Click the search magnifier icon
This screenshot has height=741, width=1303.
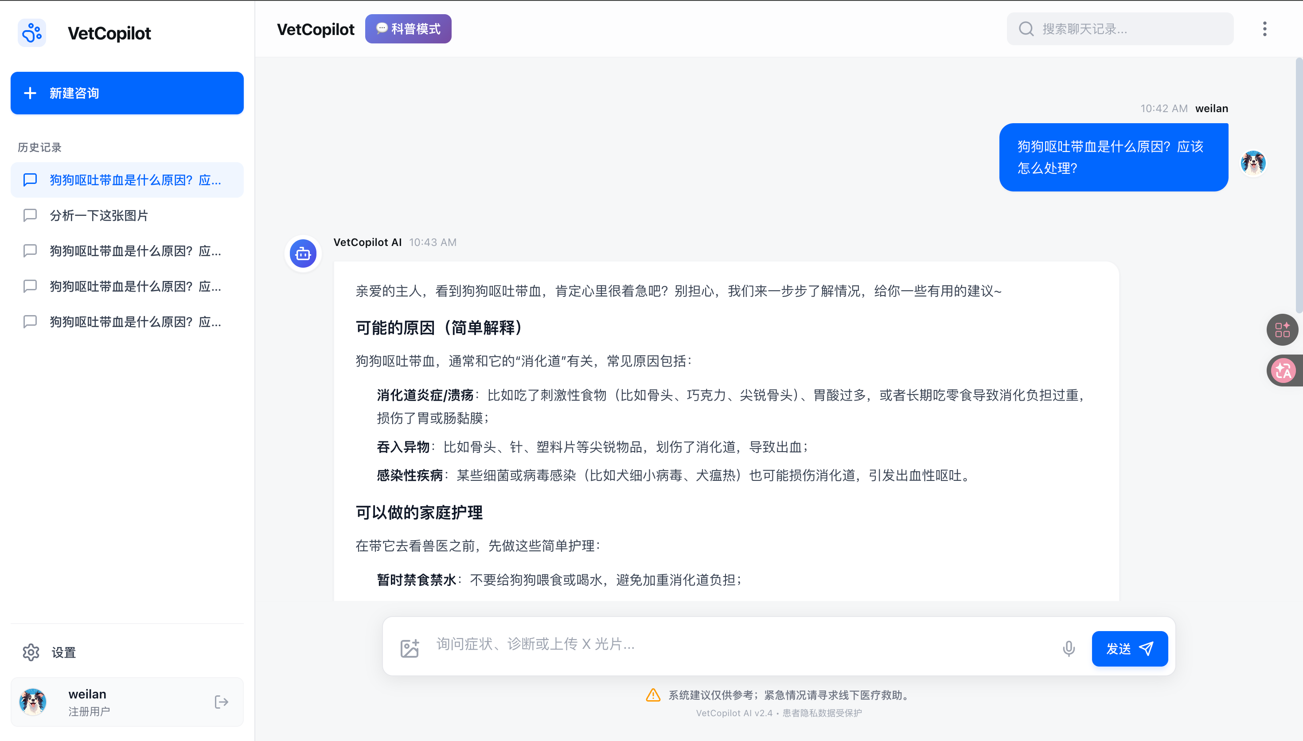tap(1026, 29)
